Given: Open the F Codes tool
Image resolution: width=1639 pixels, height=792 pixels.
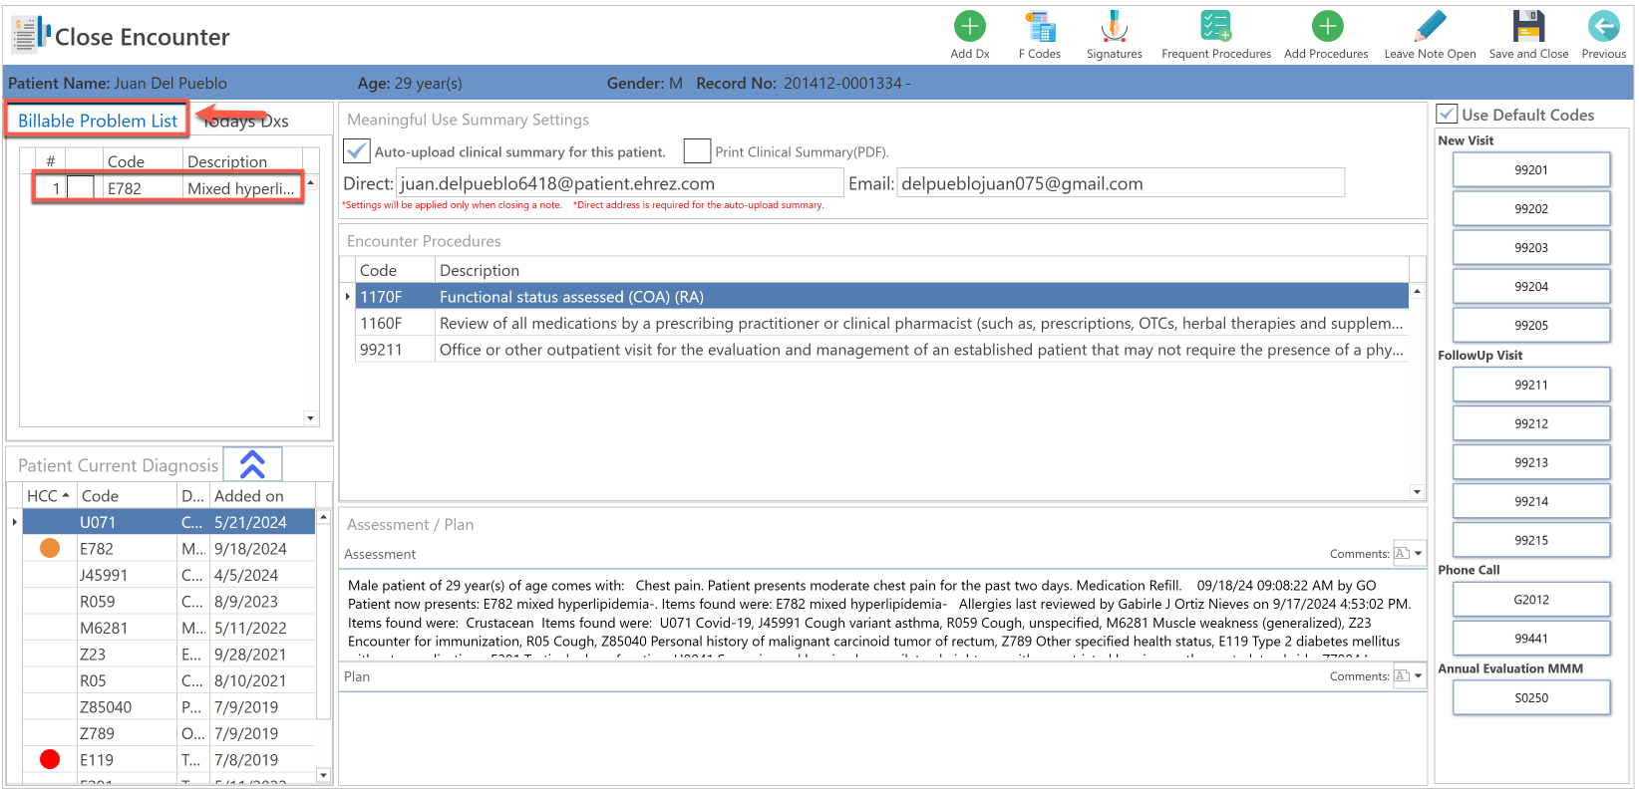Looking at the screenshot, I should pos(1039,26).
